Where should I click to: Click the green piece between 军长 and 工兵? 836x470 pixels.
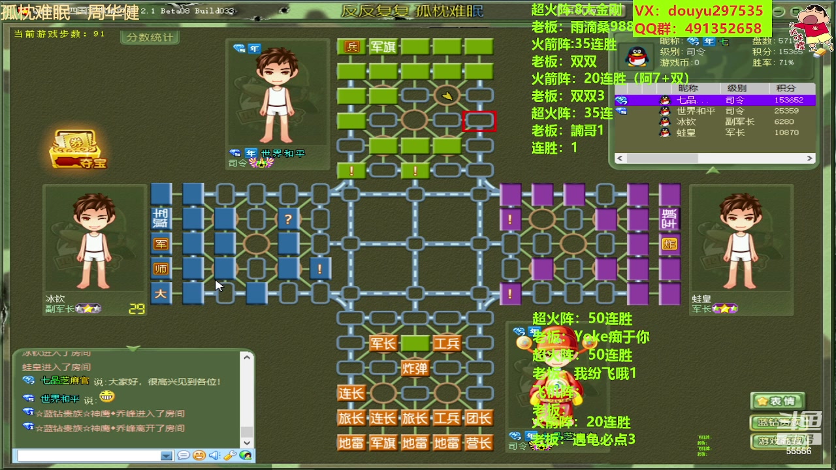pyautogui.click(x=415, y=343)
